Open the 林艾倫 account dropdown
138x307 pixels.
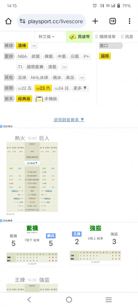[x=46, y=37]
